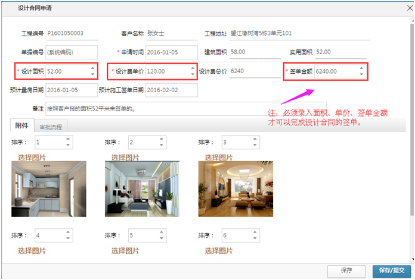
Task: Click 选择图片 link above kitchen photo
Action: pos(32,158)
